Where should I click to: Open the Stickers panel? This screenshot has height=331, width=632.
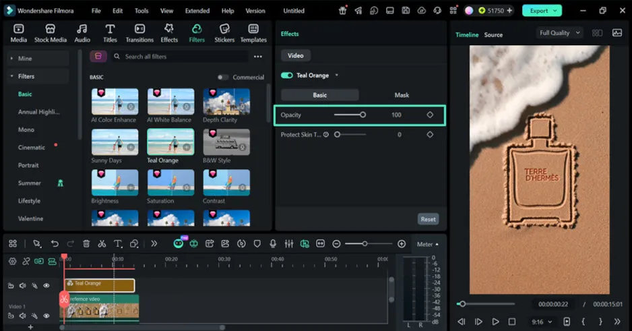224,33
